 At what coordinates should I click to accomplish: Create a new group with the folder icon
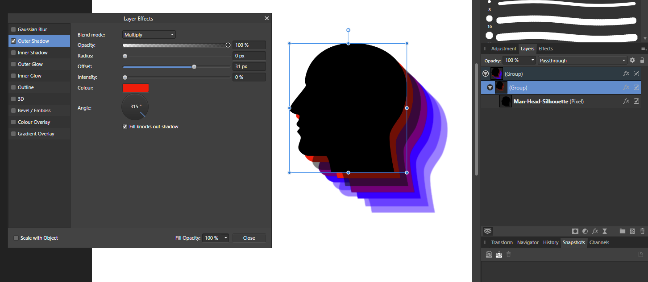pos(623,231)
